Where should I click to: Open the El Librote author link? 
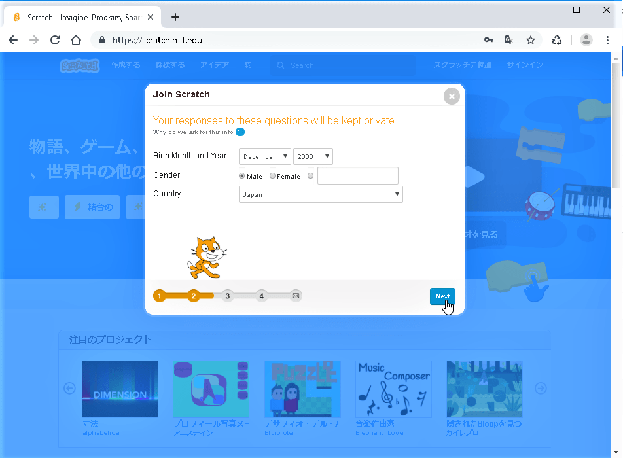click(279, 433)
